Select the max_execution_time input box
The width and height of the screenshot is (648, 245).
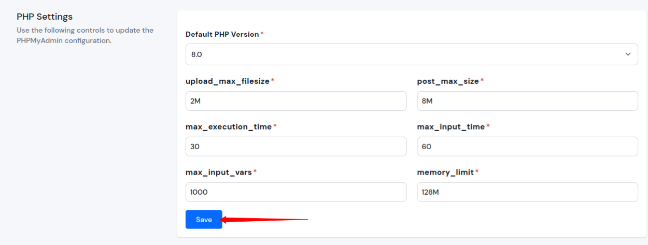tap(296, 147)
